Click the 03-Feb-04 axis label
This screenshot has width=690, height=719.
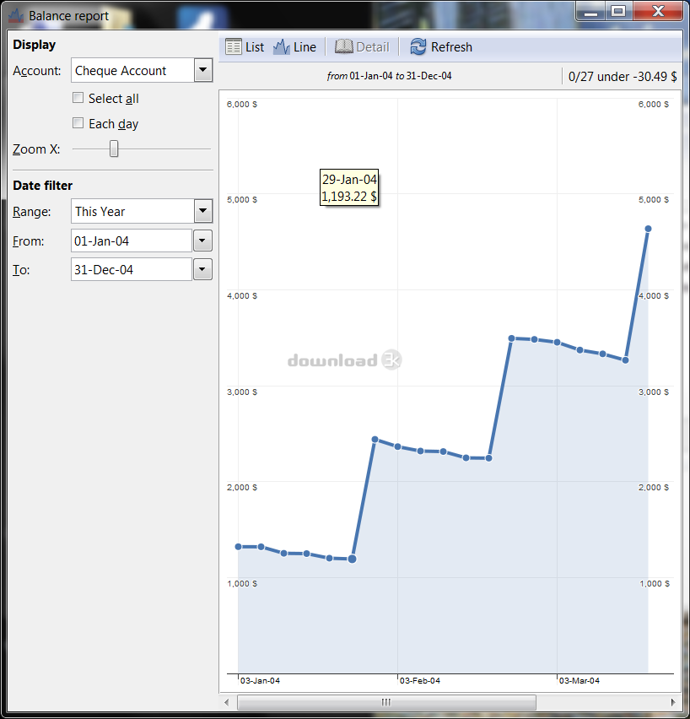(419, 680)
